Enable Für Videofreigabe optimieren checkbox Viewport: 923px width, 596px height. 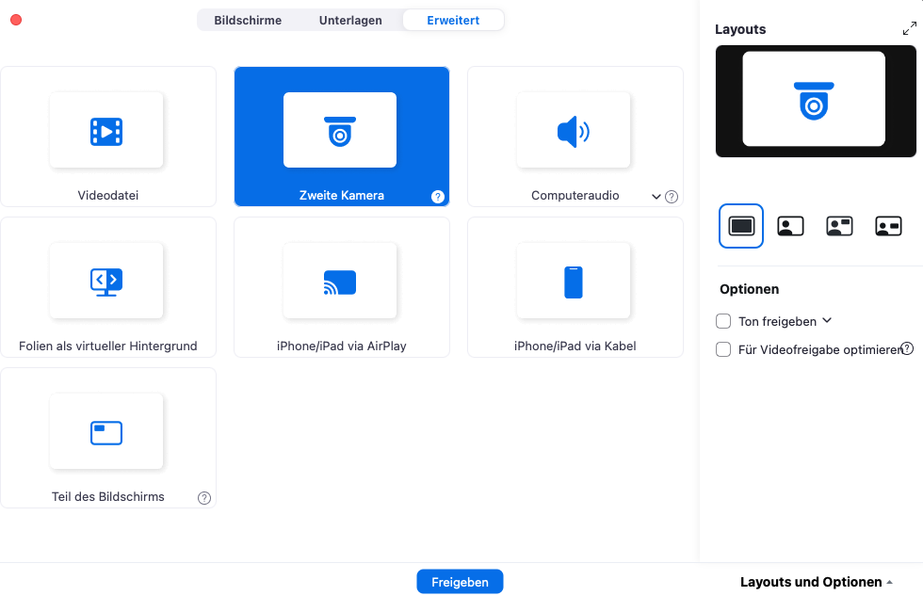[x=723, y=349]
